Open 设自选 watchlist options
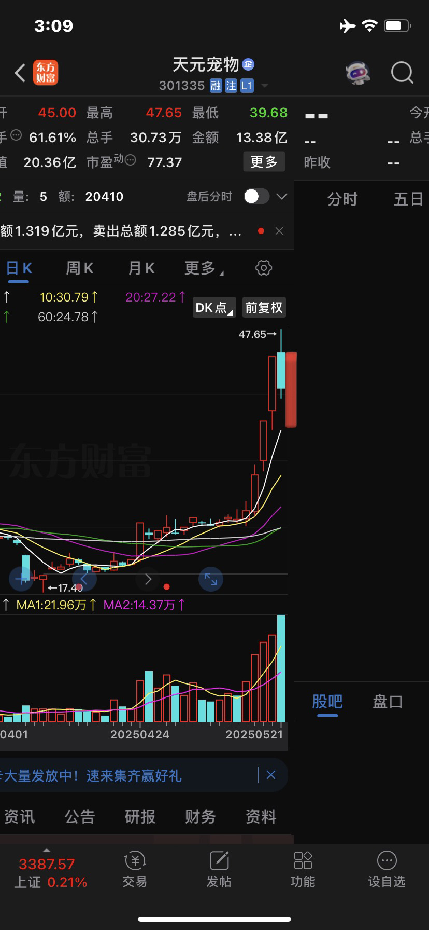Screen dimensions: 429x930 coord(387,870)
